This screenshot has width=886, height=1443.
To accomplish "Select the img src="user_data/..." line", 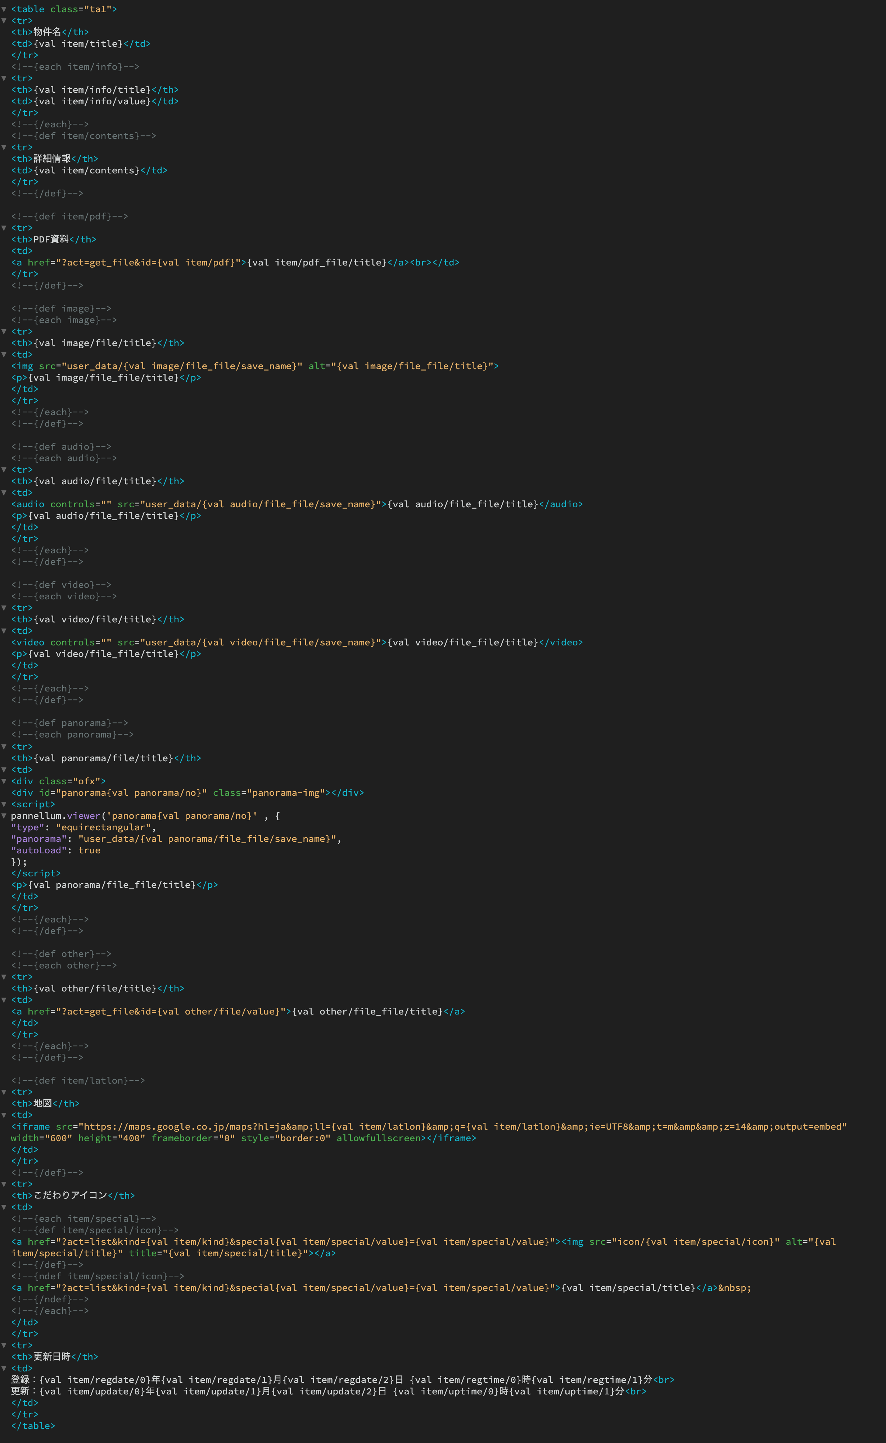I will click(255, 366).
